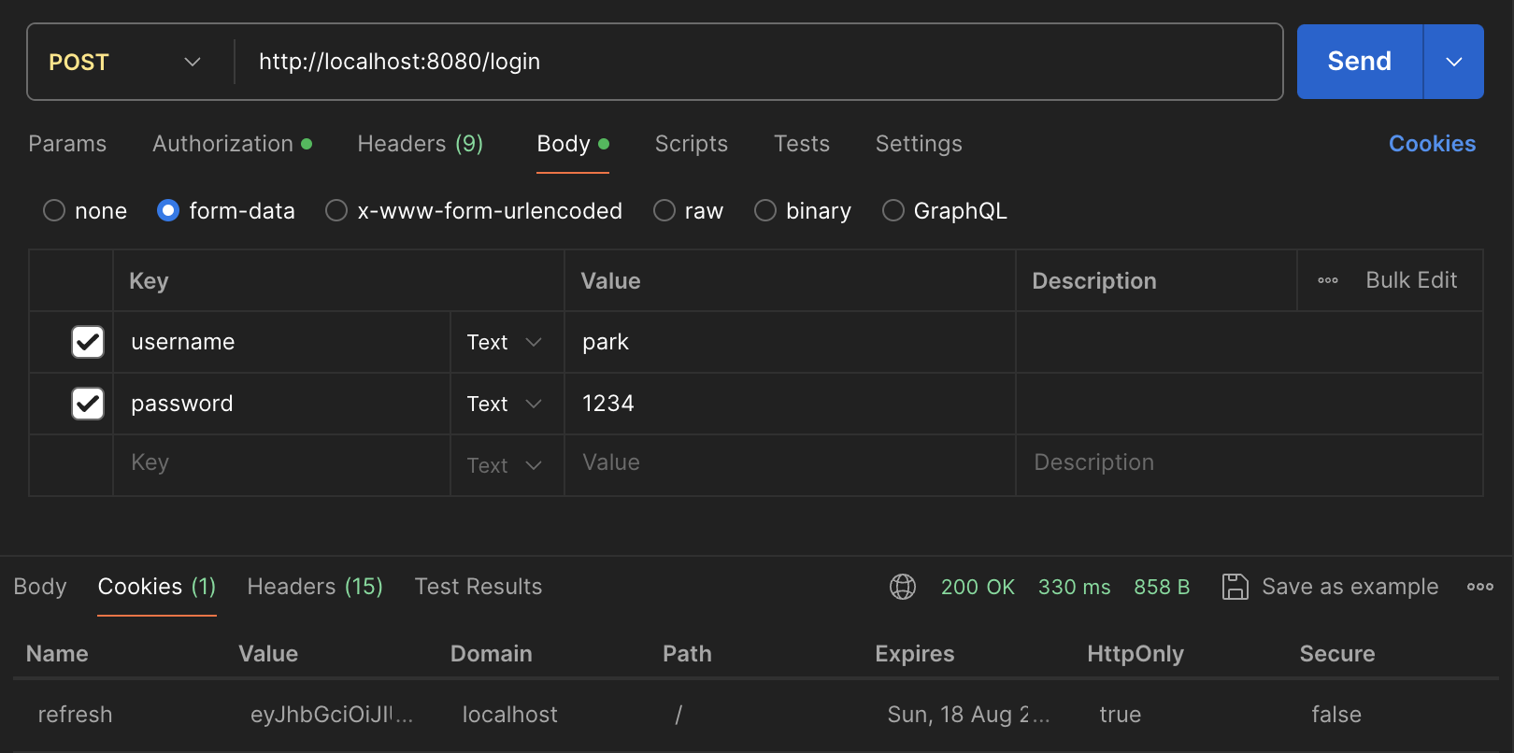Uncheck the username row checkbox

pyautogui.click(x=88, y=342)
